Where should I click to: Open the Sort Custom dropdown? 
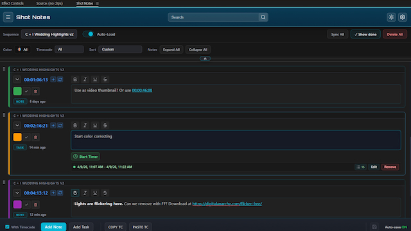120,49
